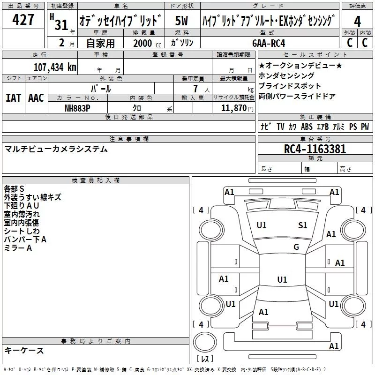Select the chassis number RC4-1163381
Screen dimensions: 375x375
(x=315, y=149)
